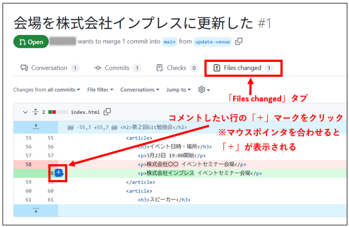This screenshot has height=227, width=349.
Task: Open the "Jump to" dropdown
Action: [x=178, y=90]
